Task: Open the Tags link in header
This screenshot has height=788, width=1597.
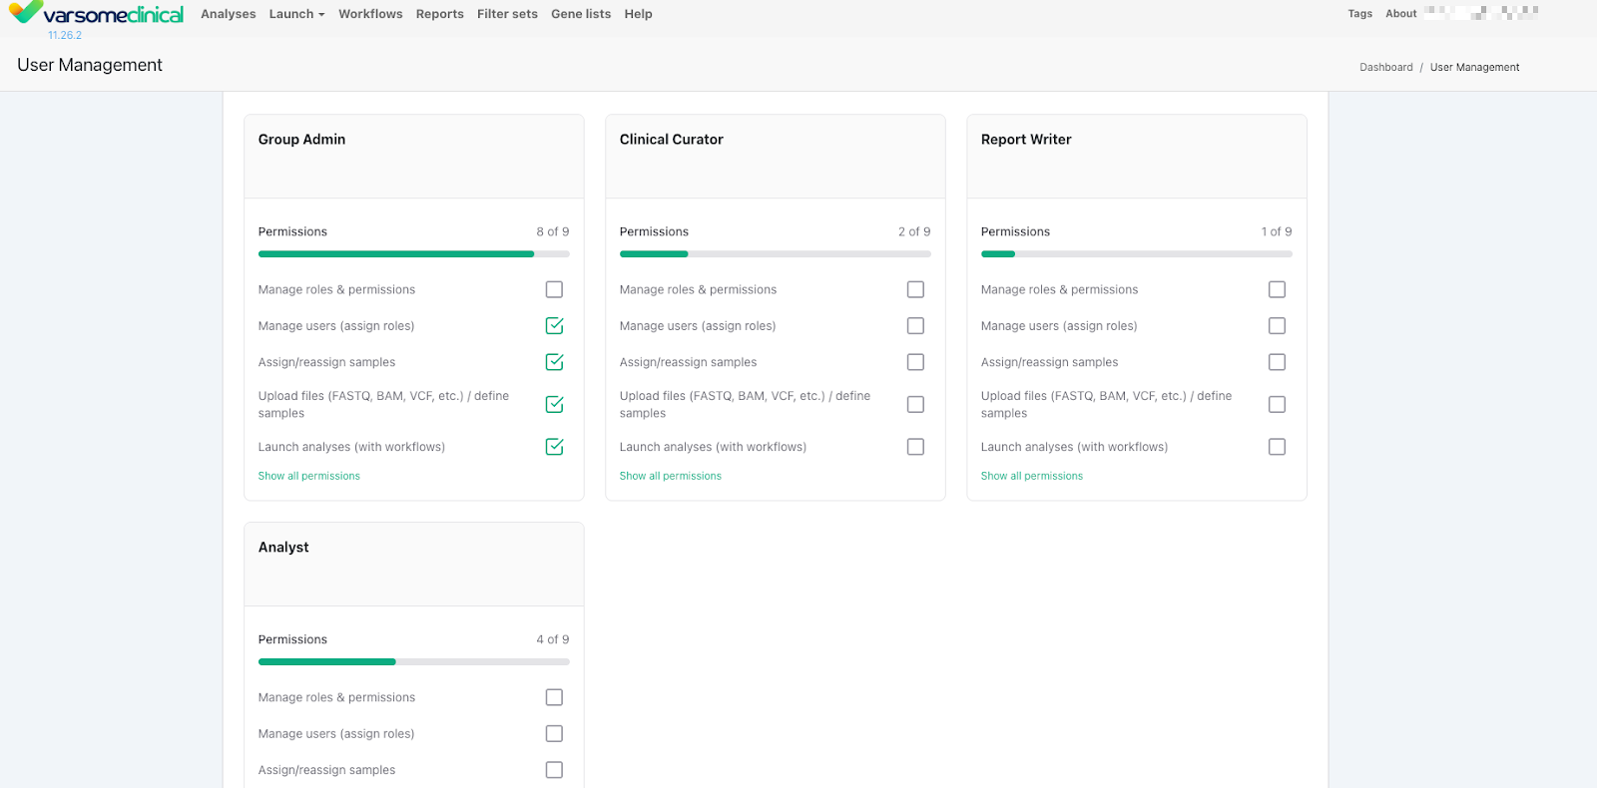Action: tap(1359, 14)
